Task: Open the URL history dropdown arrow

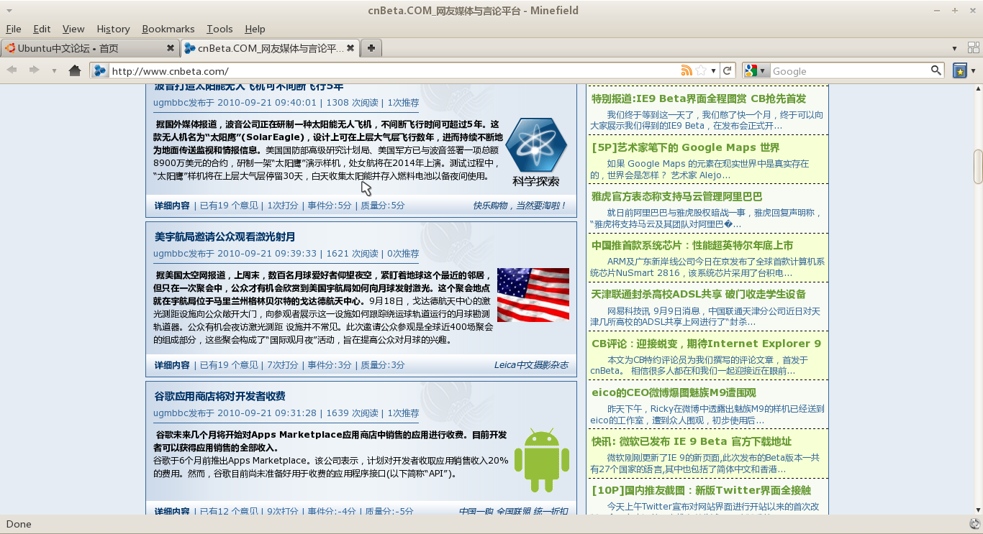Action: (713, 71)
